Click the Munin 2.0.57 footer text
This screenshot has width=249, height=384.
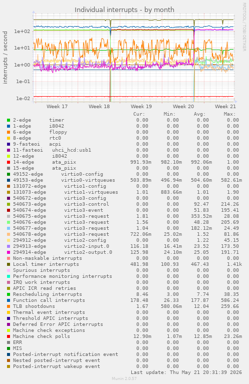coord(124,378)
